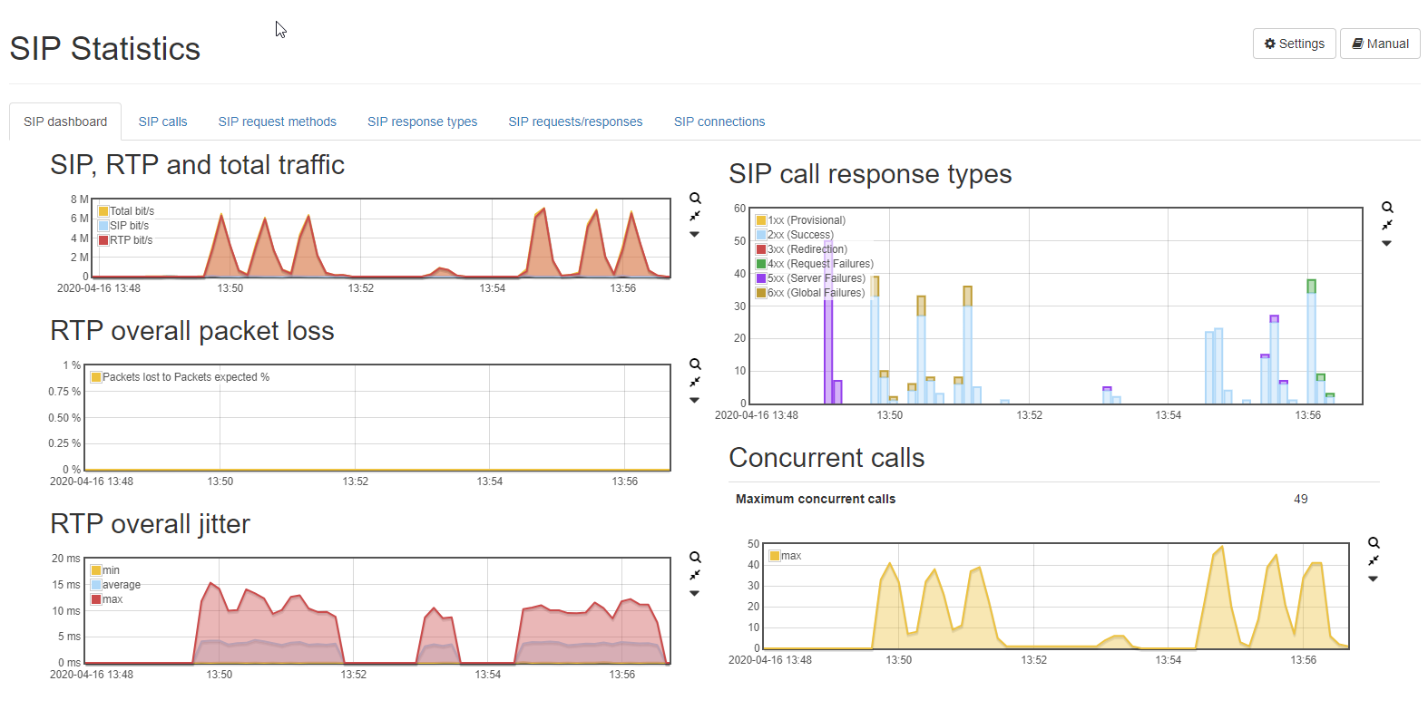Click shrink-arrows icon on jitter chart
The height and width of the screenshot is (710, 1428).
click(x=695, y=575)
